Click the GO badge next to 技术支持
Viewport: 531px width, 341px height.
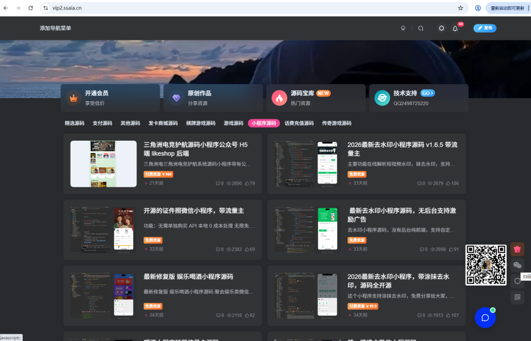tap(427, 93)
